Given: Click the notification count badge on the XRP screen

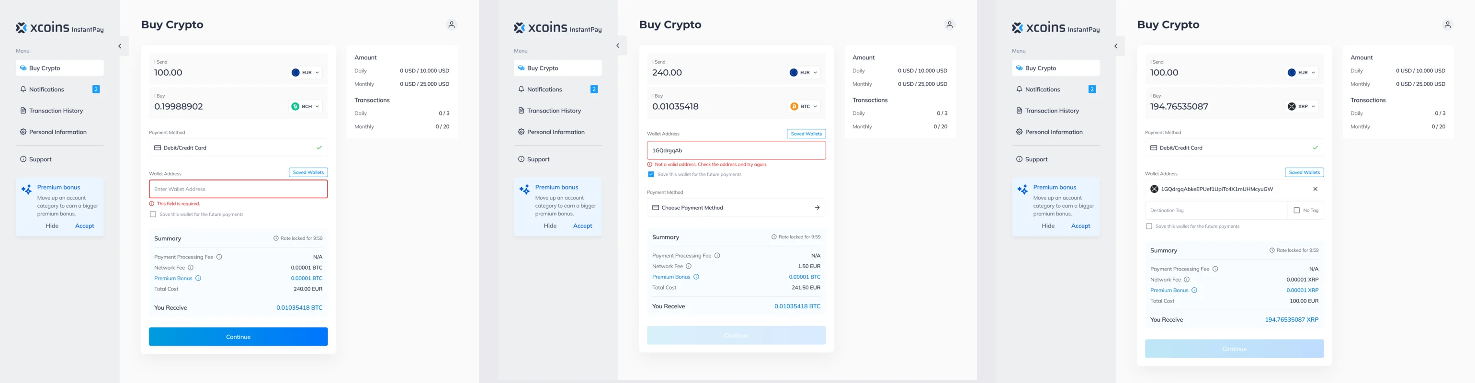Looking at the screenshot, I should point(1092,90).
